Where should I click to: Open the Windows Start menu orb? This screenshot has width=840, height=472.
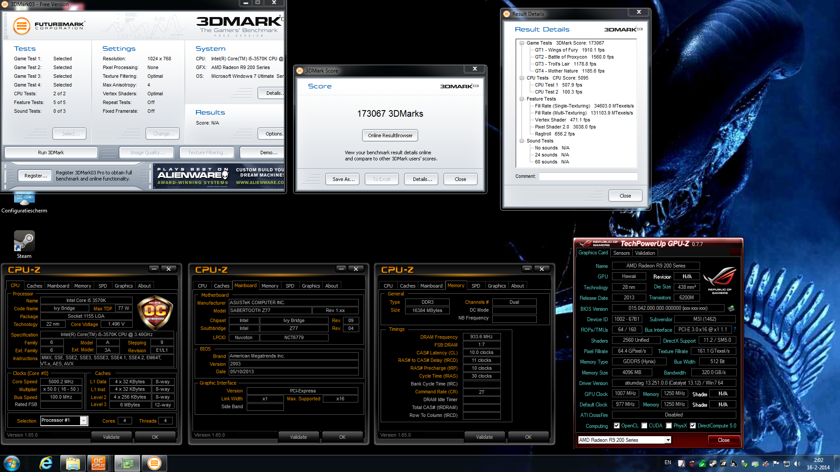(12, 463)
